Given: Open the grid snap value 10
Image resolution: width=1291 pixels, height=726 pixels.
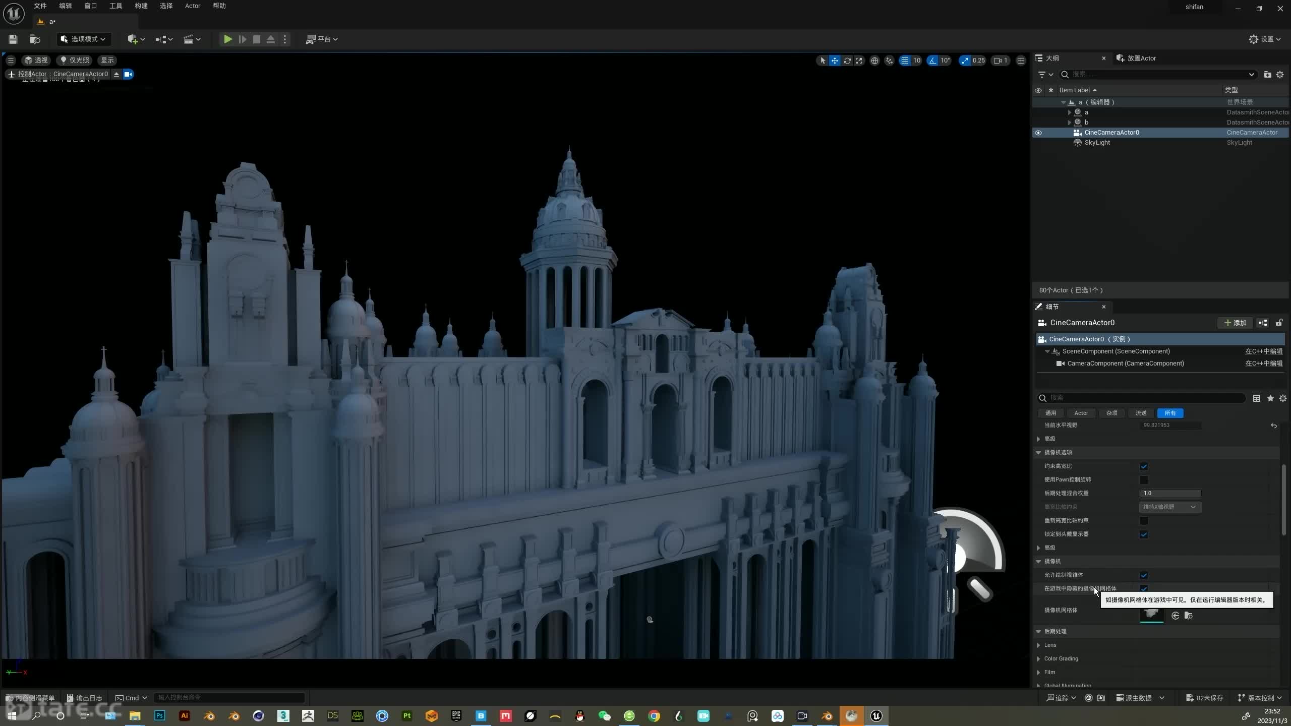Looking at the screenshot, I should point(917,60).
